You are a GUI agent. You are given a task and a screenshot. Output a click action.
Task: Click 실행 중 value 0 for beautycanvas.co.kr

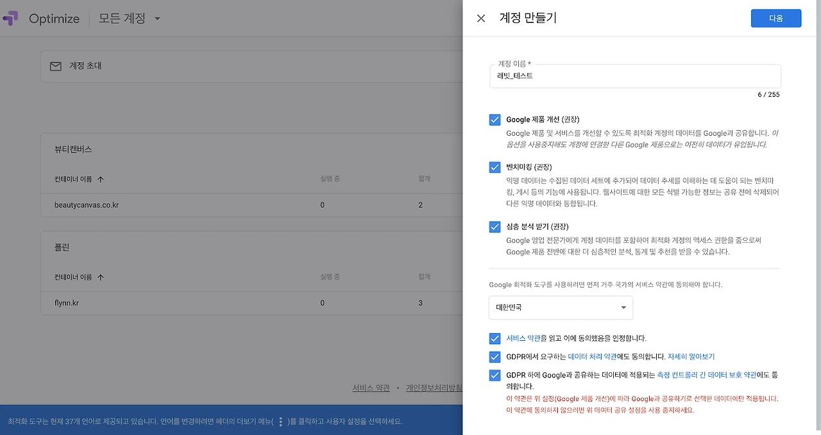pos(322,205)
